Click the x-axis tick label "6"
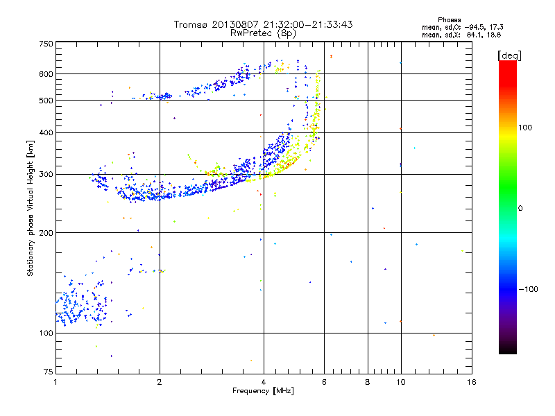Image resolution: width=555 pixels, height=416 pixels. tap(324, 382)
